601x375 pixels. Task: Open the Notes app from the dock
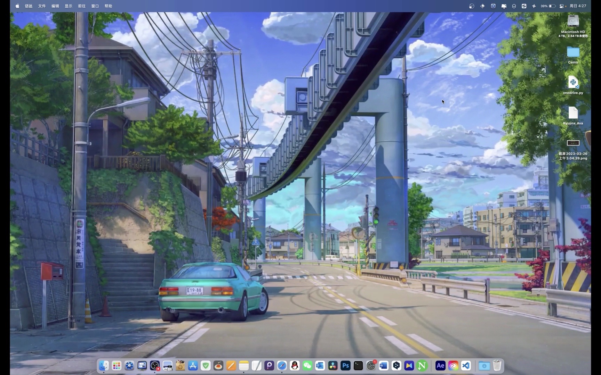[x=244, y=366]
